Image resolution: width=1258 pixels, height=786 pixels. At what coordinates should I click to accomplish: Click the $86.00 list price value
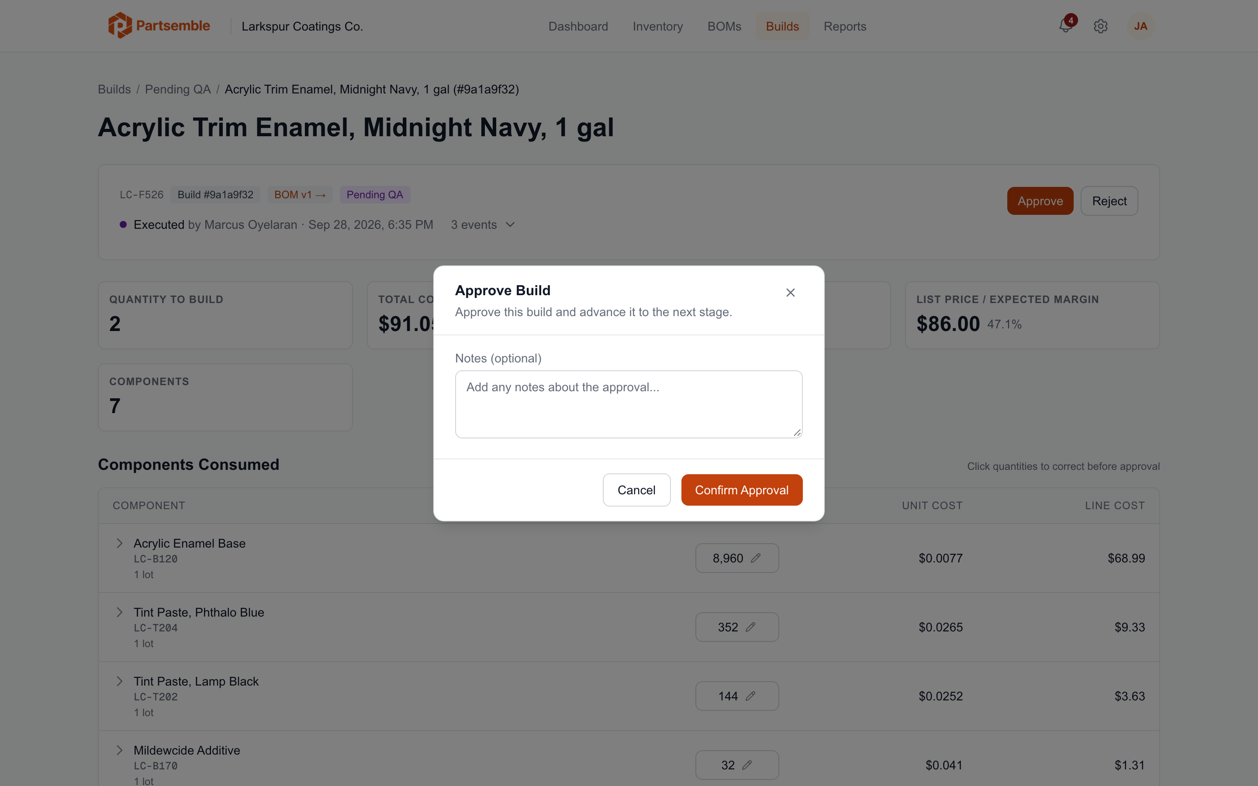point(948,324)
